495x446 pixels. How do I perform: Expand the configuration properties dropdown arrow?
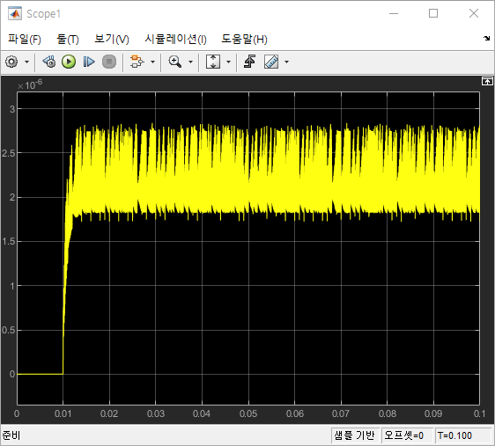click(x=27, y=62)
